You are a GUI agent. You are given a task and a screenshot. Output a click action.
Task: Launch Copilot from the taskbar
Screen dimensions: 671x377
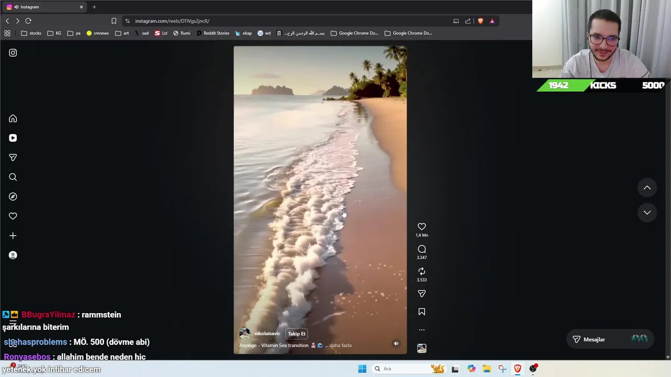coord(471,369)
